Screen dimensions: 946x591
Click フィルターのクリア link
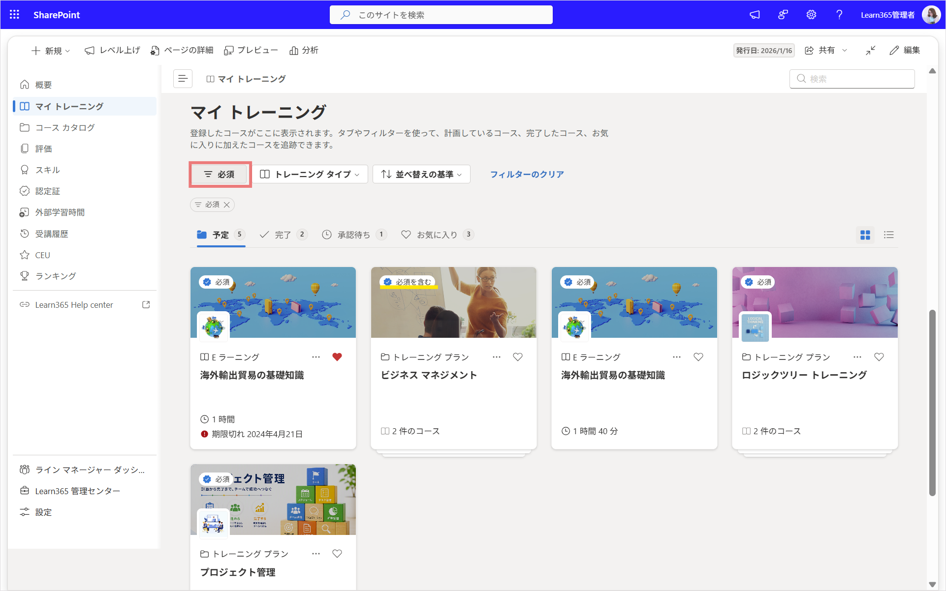(527, 175)
